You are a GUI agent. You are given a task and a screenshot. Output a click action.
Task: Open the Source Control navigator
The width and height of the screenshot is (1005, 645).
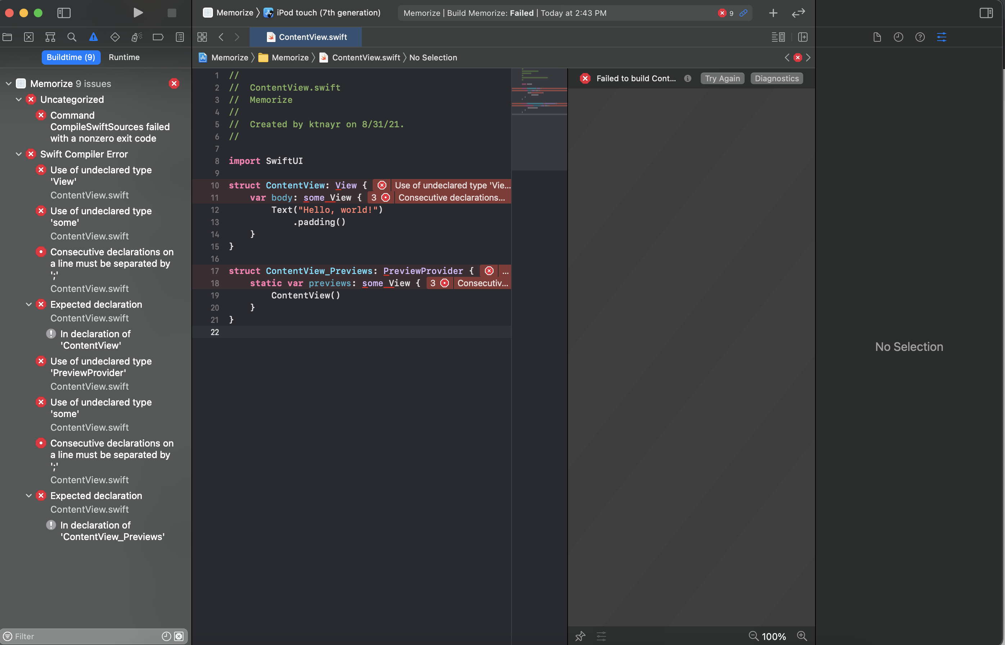28,37
